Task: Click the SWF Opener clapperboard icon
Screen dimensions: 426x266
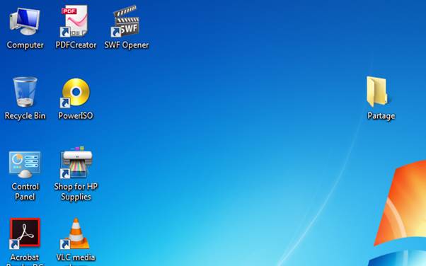Action: 125,21
